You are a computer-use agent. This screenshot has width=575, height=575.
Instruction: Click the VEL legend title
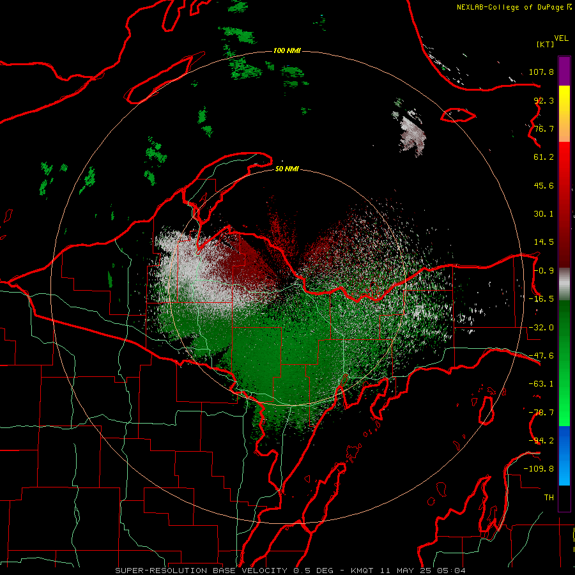[561, 38]
